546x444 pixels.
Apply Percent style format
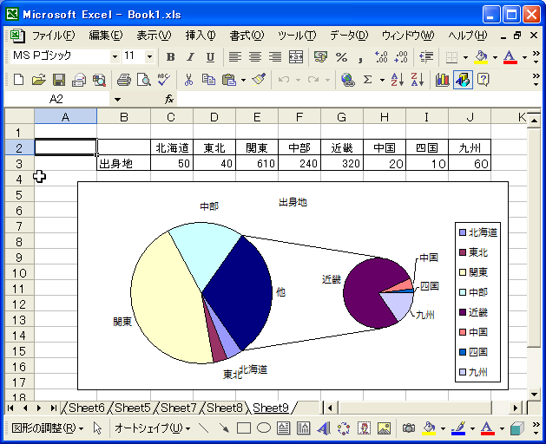point(341,56)
